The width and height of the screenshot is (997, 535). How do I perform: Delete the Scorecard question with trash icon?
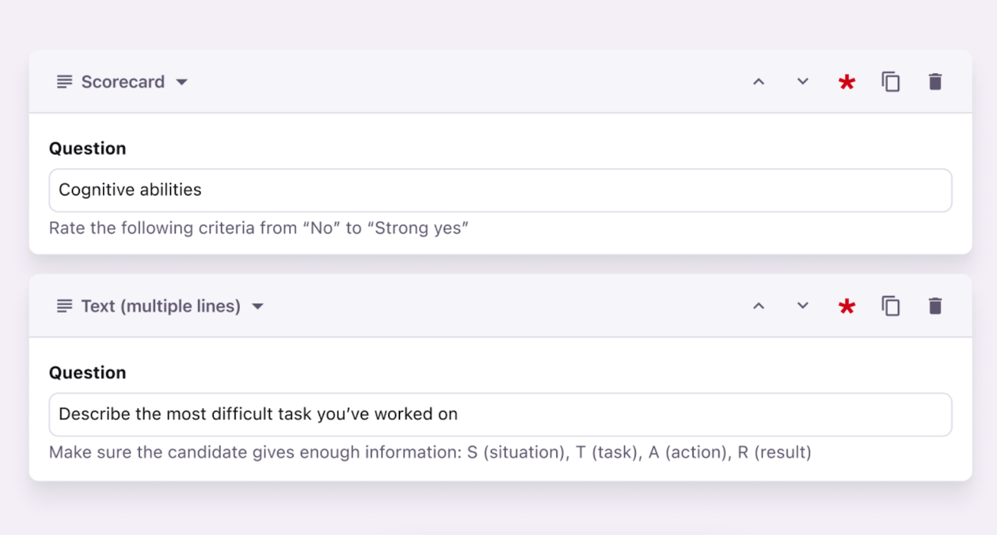pos(935,82)
